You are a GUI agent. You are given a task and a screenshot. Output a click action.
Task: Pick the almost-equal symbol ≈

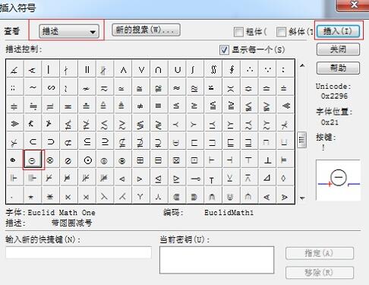[177, 87]
